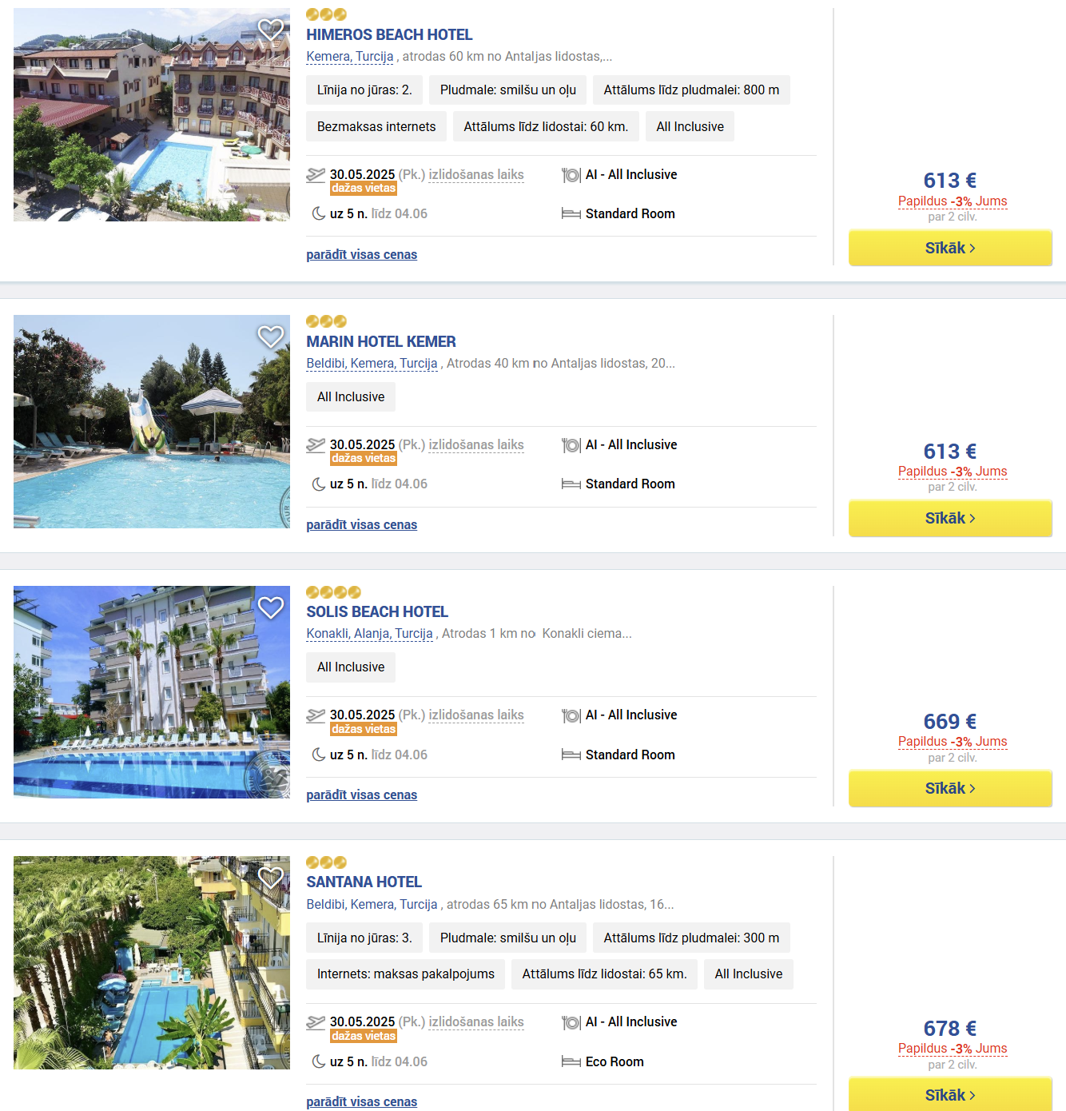Toggle heart on Marin Hotel Kemer photo

click(271, 336)
